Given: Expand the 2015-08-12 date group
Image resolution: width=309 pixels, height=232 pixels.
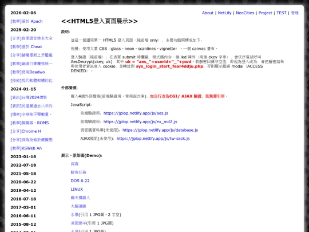Looking at the screenshot, I should [x=23, y=225].
